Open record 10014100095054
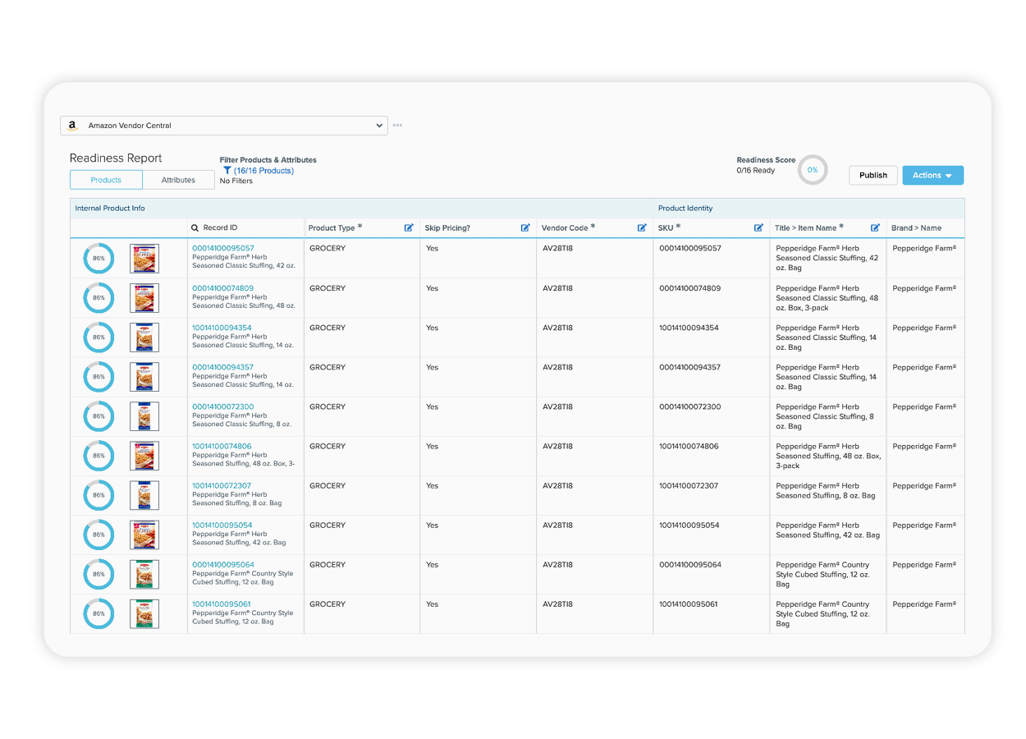Screen dimensions: 1026x739 tap(222, 525)
